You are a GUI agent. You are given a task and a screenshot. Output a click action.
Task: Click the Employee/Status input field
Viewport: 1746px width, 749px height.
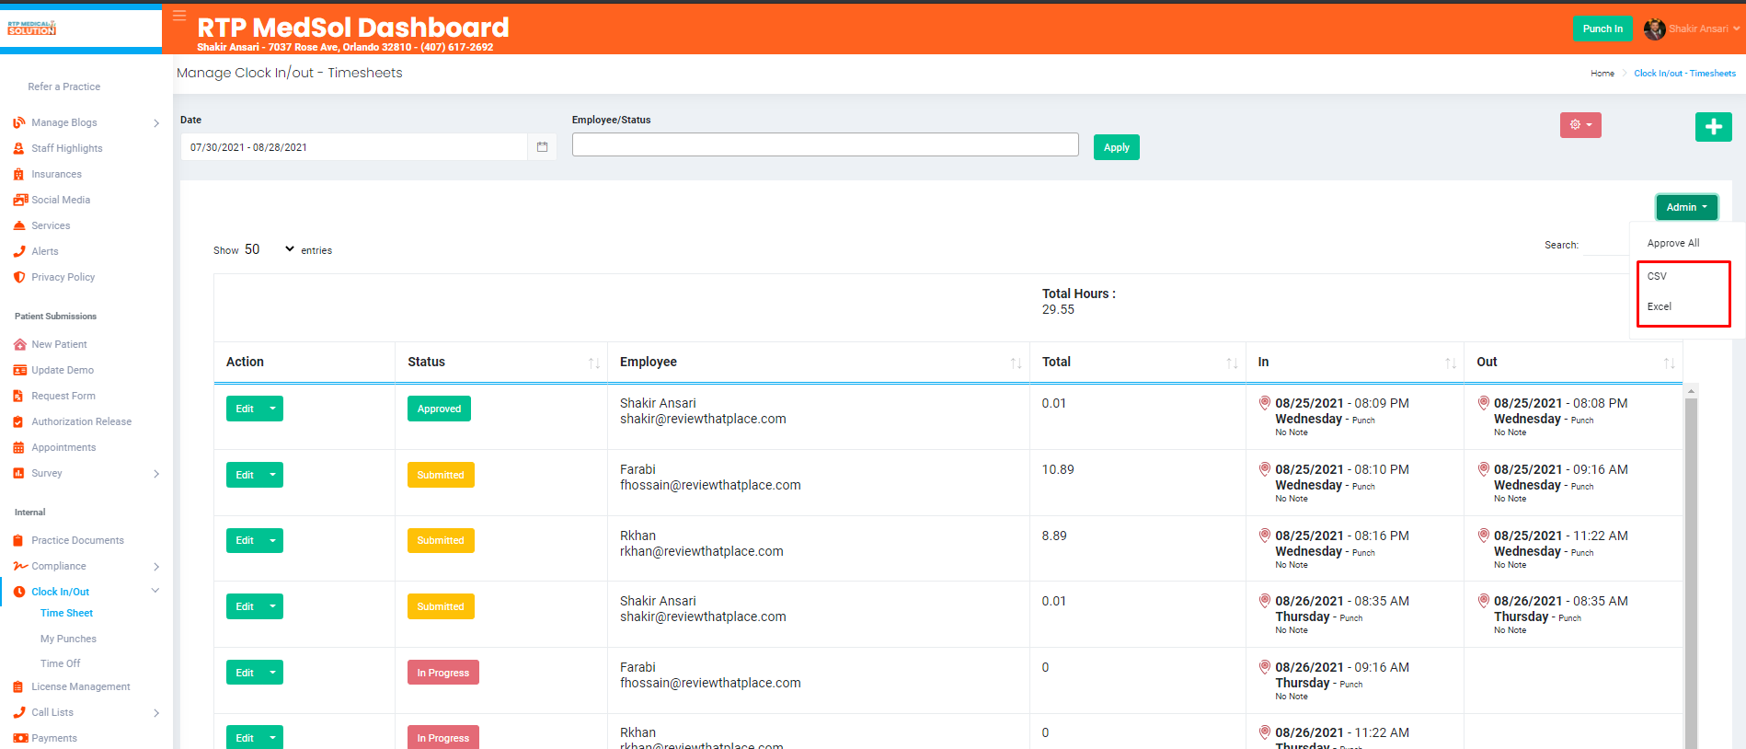pyautogui.click(x=825, y=144)
